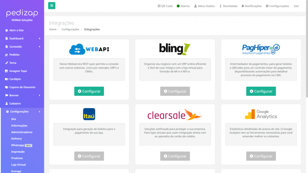The image size is (308, 173).
Task: Click the Cupons de Desconto tag icon
Action: point(7,87)
